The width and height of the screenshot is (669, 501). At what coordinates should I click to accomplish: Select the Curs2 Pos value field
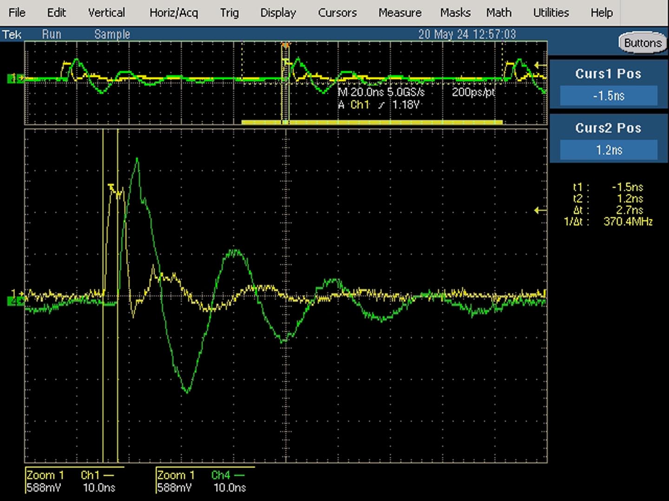(x=609, y=150)
